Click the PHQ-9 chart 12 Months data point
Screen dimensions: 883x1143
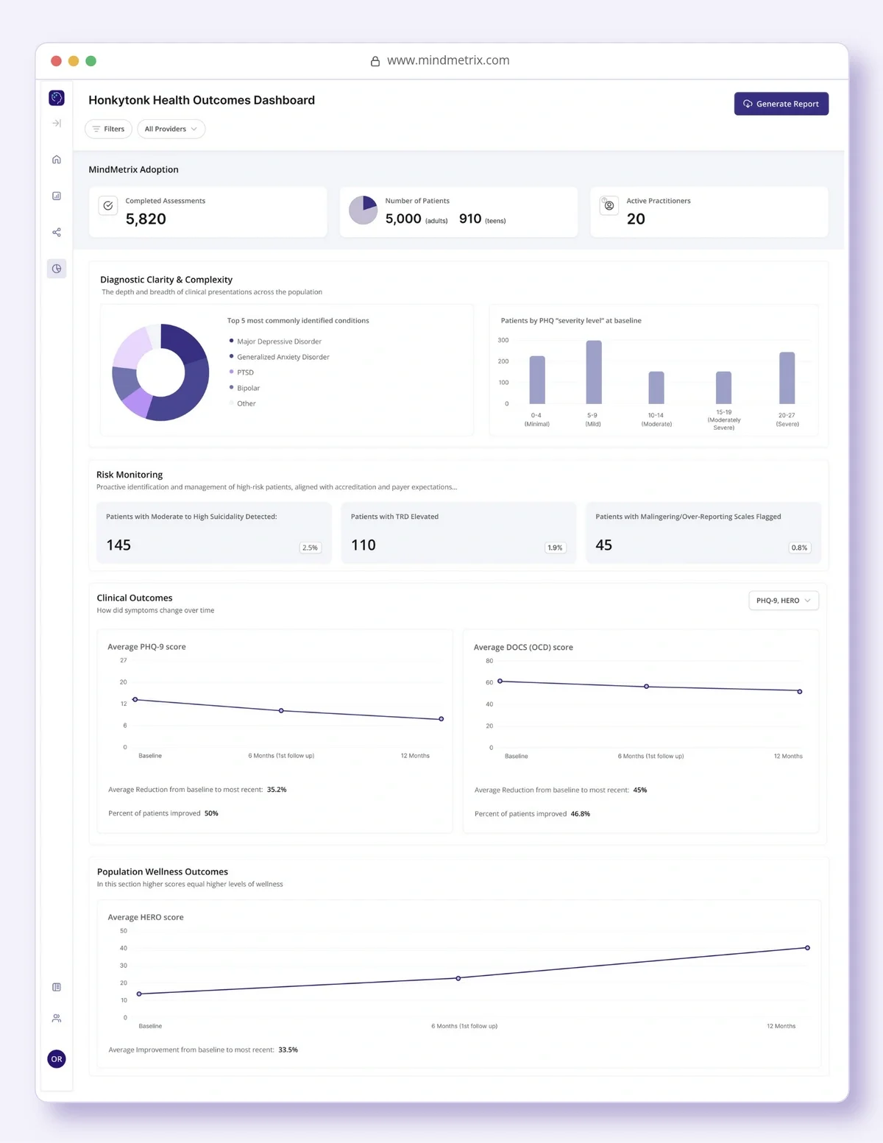tap(441, 719)
